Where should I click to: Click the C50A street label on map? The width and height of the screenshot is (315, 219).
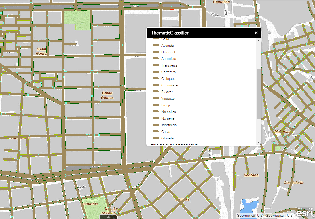point(81,187)
